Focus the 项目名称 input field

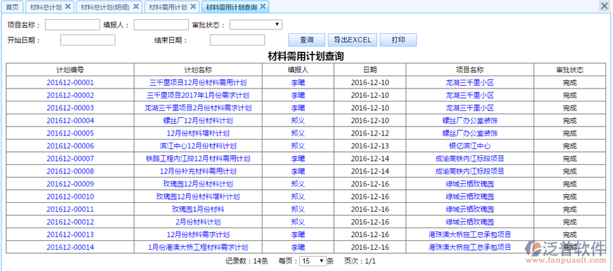72,25
